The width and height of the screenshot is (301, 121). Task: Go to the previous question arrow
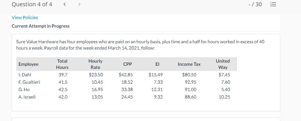(x=65, y=4)
